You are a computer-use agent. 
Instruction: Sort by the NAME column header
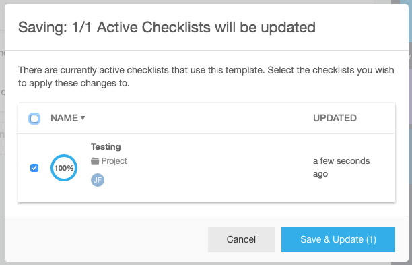(x=65, y=118)
